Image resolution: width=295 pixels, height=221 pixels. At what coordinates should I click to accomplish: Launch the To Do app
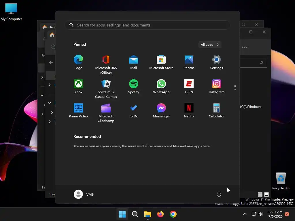click(134, 111)
